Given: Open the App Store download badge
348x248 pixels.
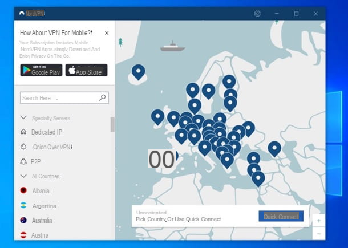Looking at the screenshot, I should [x=86, y=70].
